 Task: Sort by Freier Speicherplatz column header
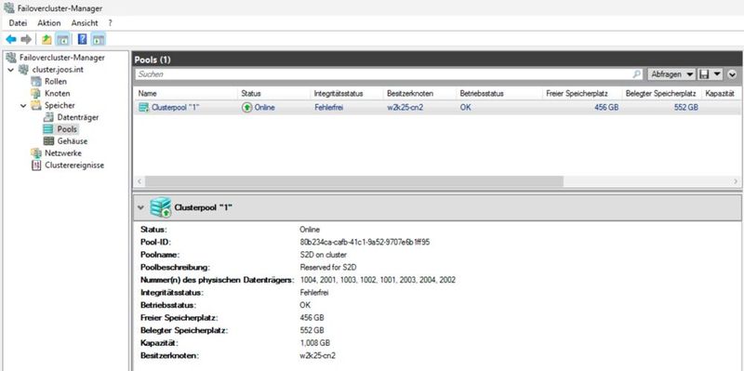(x=582, y=94)
